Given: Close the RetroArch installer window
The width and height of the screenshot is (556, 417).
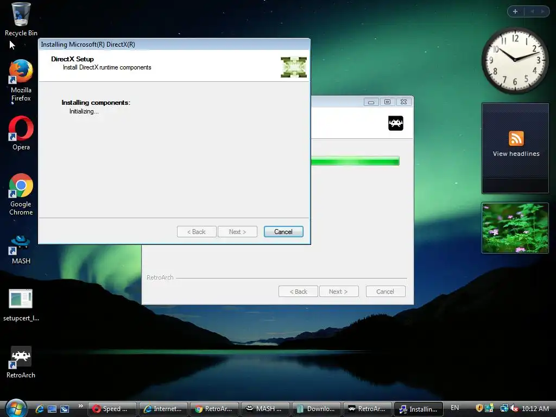Looking at the screenshot, I should (403, 102).
